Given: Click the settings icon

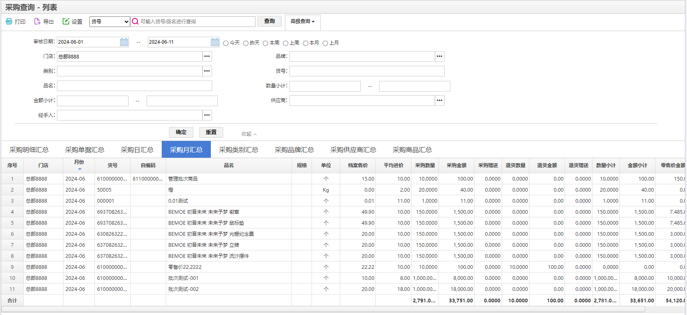Looking at the screenshot, I should [x=66, y=21].
